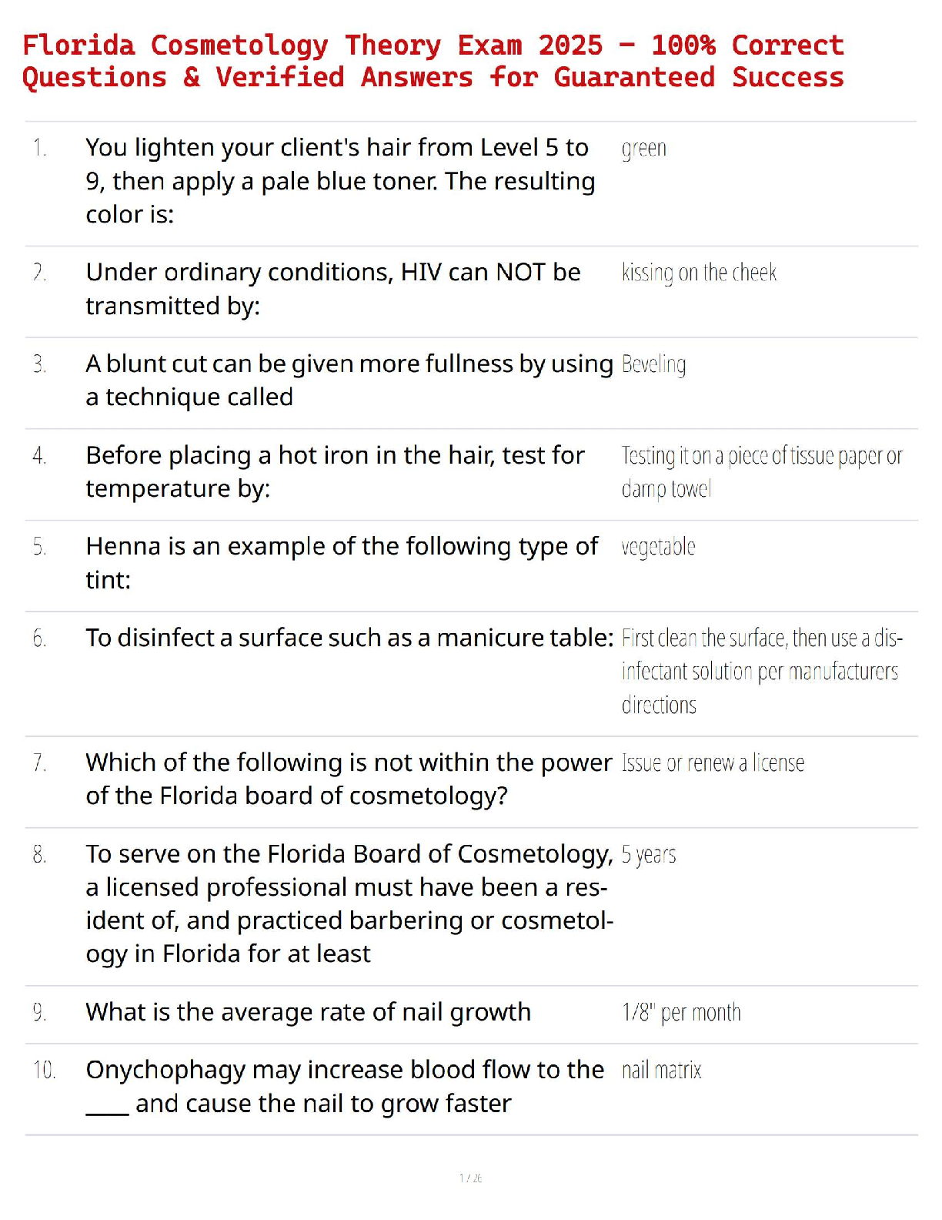Screen dimensions: 942x1220
Task: Select the answer "Beveling"
Action: point(653,364)
